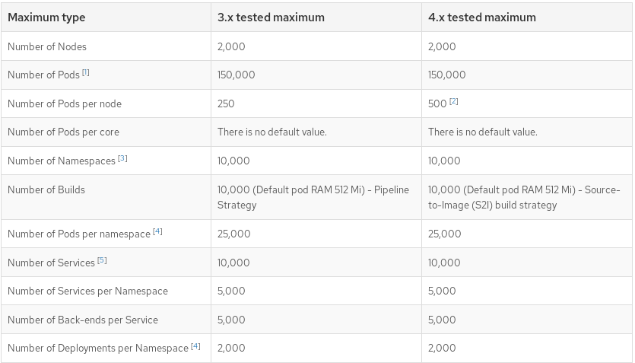The height and width of the screenshot is (363, 635).
Task: Select the Number of Back-ends per Service label
Action: click(x=83, y=320)
